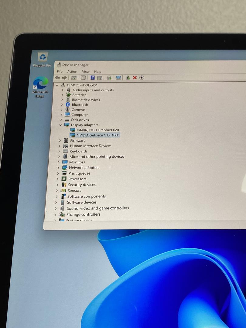The width and height of the screenshot is (246, 328).
Task: Click the Forward arrow in toolbar
Action: pyautogui.click(x=64, y=78)
